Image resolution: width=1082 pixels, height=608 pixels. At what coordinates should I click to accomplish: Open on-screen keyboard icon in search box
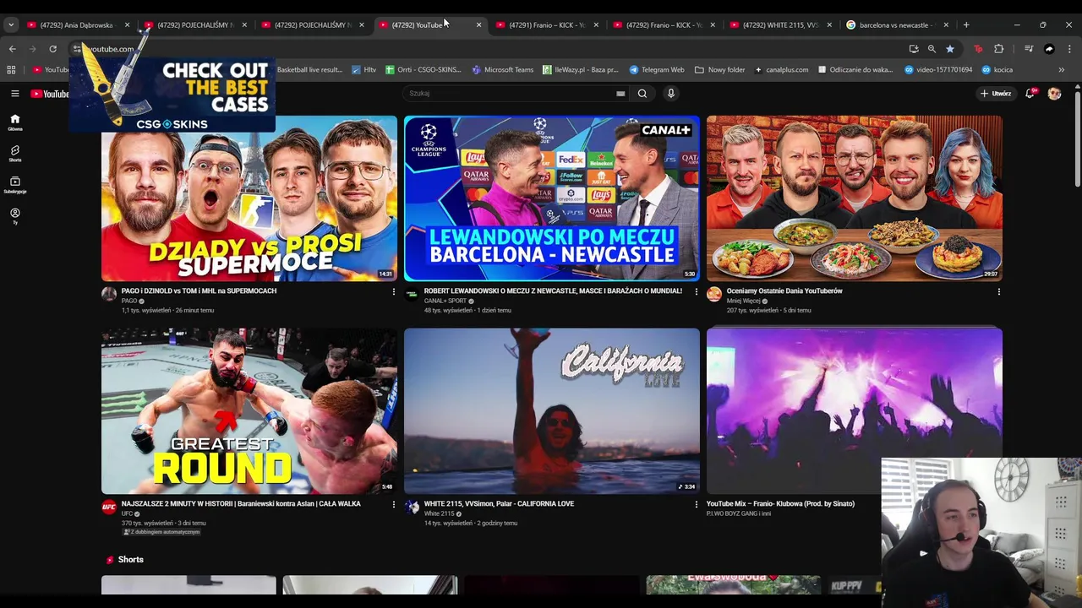(x=620, y=94)
